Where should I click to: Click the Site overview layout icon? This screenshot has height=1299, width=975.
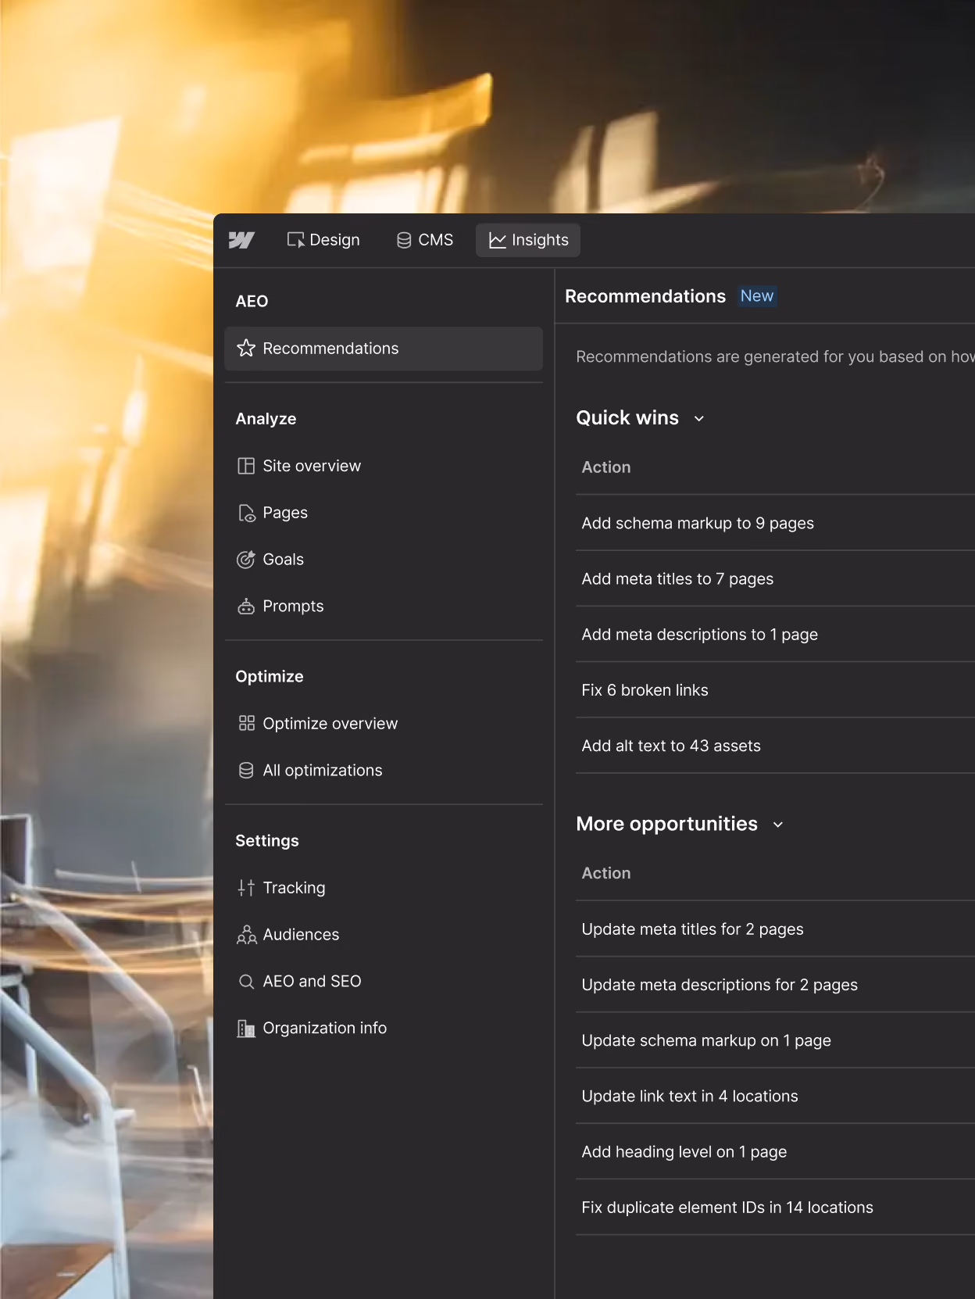click(246, 466)
